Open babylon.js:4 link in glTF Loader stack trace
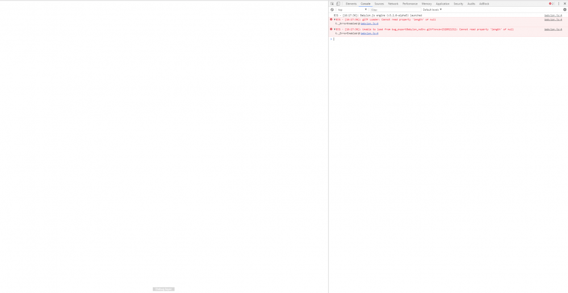Image resolution: width=568 pixels, height=293 pixels. (x=369, y=23)
